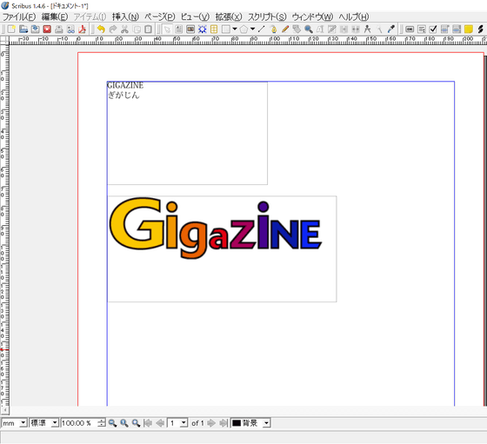Insert a PDF combo box
The width and height of the screenshot is (487, 444).
tap(444, 30)
